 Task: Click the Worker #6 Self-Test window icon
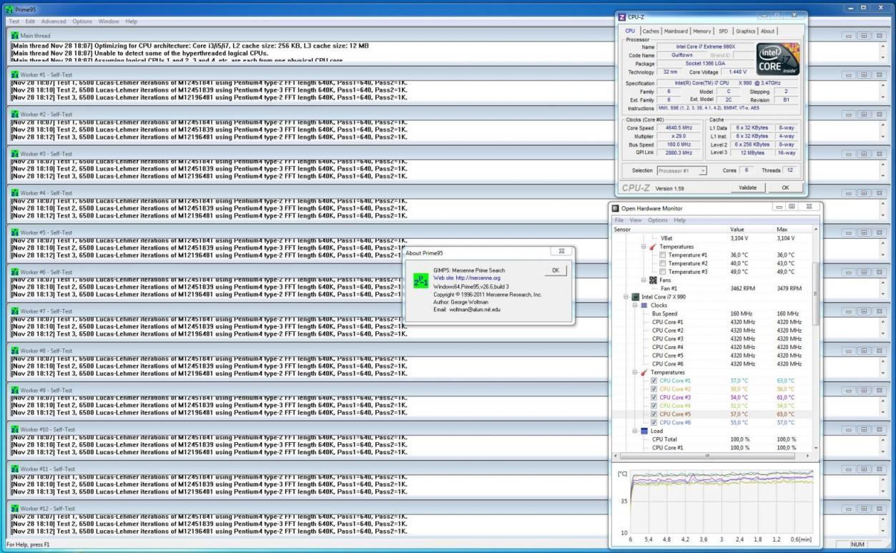(15, 272)
